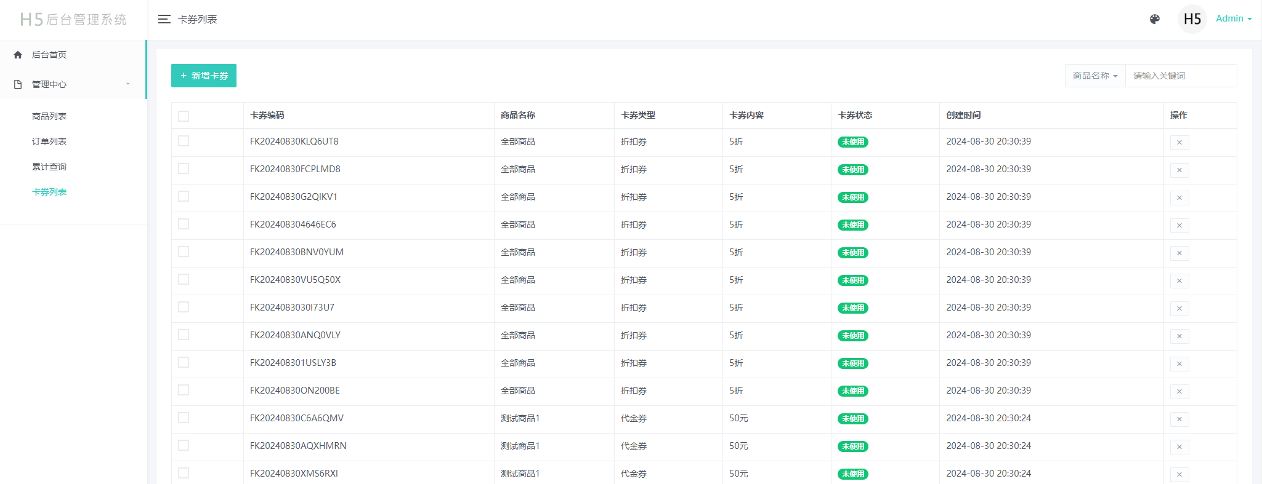Click code cell FK20240830ON200BE

coord(295,391)
